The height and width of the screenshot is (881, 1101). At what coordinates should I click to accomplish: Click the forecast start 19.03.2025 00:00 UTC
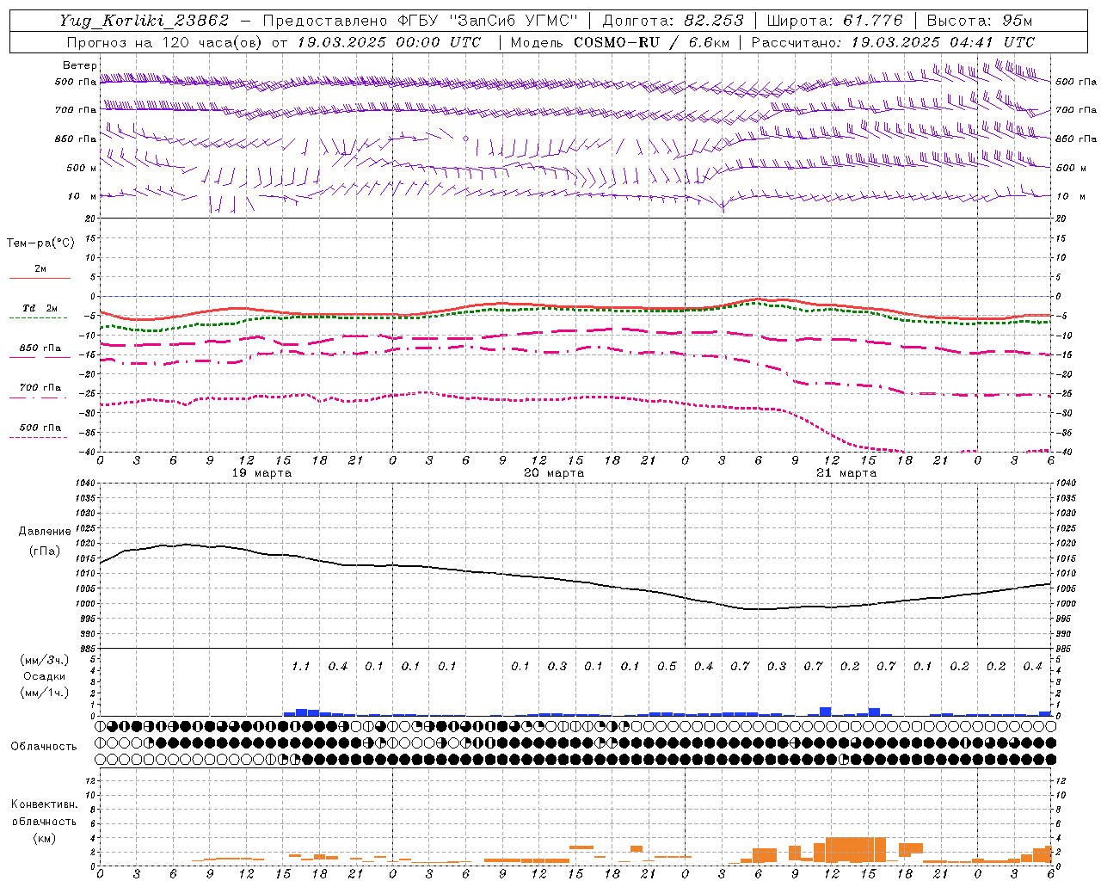tap(389, 42)
